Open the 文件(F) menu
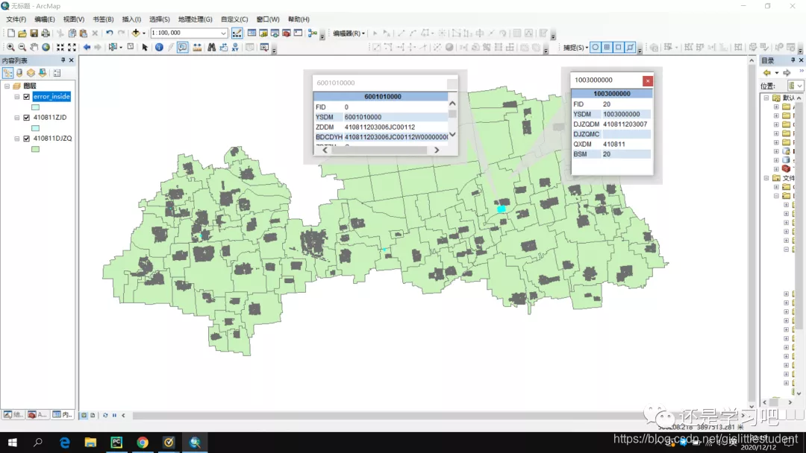 [16, 19]
